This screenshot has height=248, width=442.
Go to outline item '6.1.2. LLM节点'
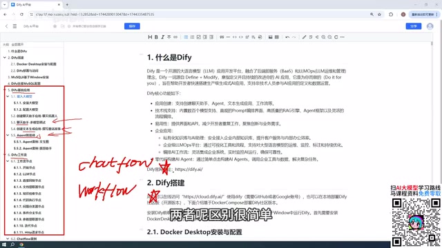point(25,174)
